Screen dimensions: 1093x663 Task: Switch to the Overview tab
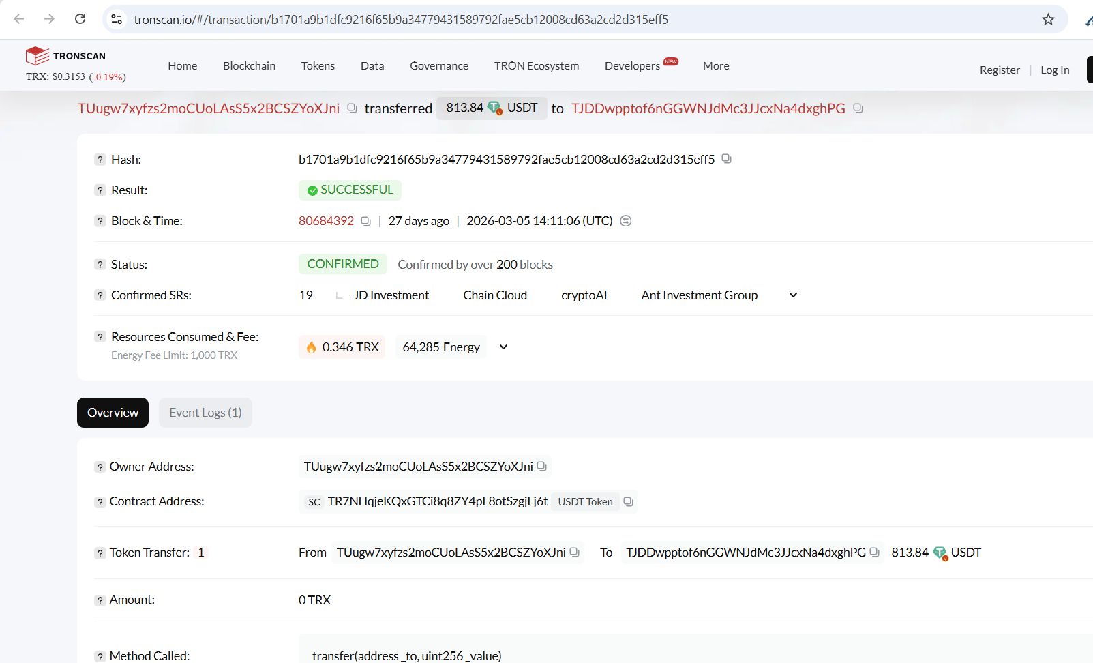[x=113, y=413]
